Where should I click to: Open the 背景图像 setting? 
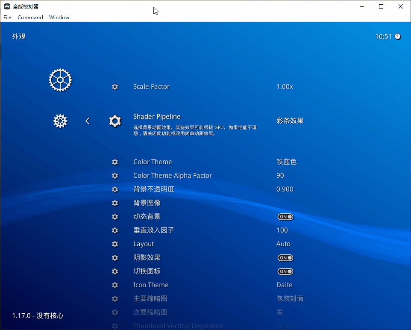147,203
